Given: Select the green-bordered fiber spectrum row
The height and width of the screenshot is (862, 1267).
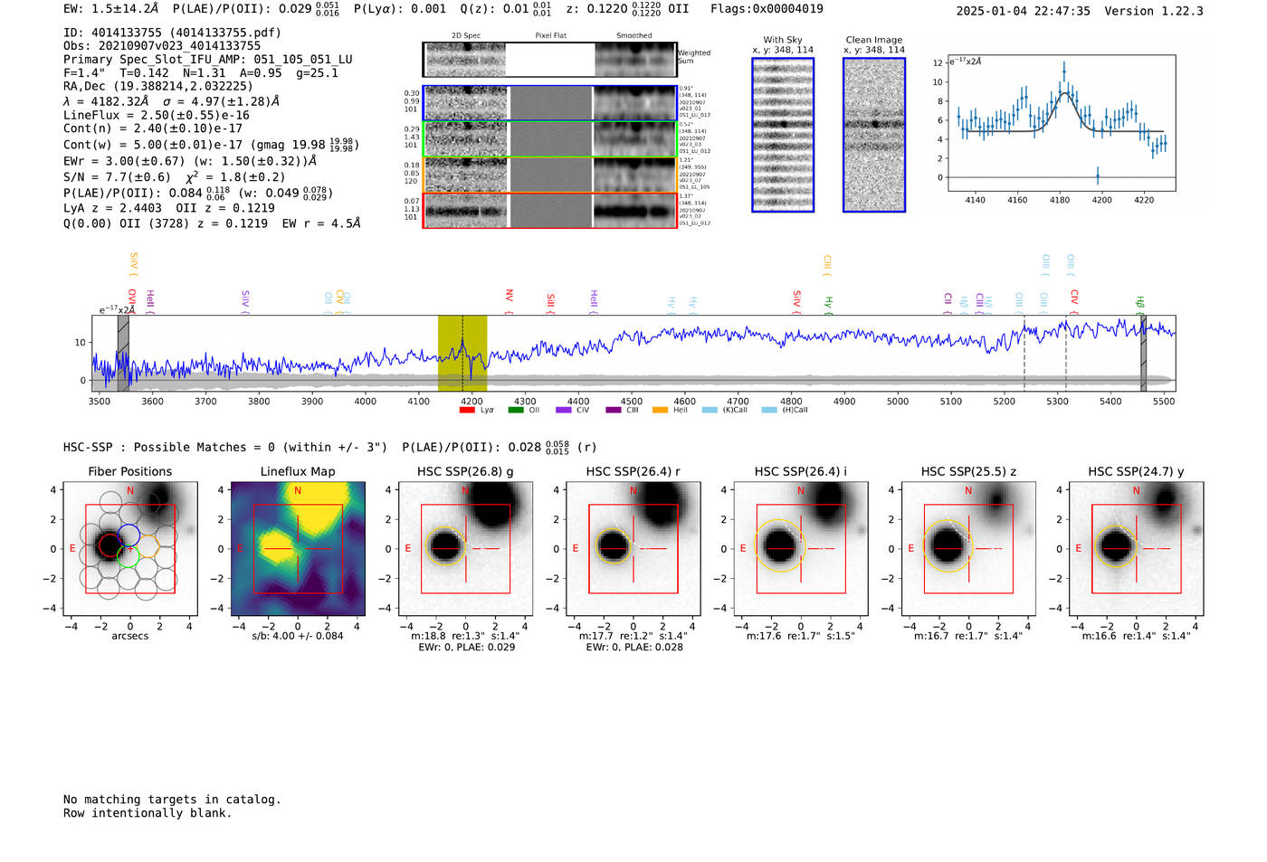Looking at the screenshot, I should tap(549, 138).
